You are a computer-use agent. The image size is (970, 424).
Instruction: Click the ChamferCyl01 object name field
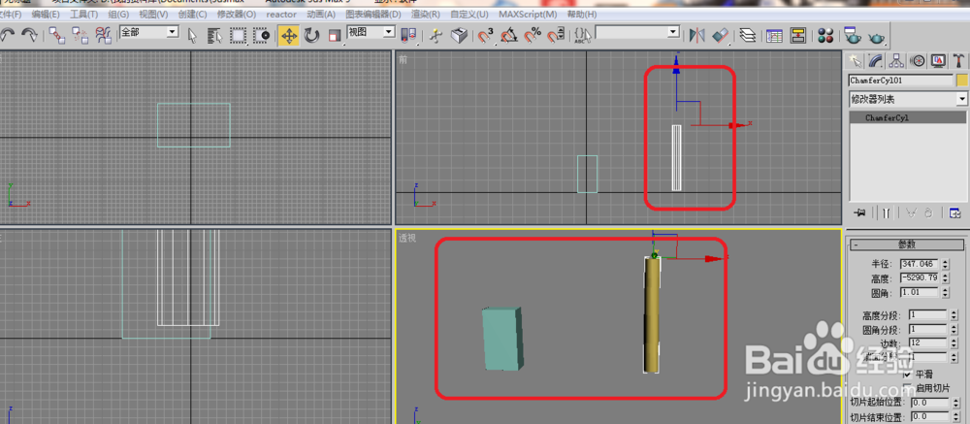[901, 81]
